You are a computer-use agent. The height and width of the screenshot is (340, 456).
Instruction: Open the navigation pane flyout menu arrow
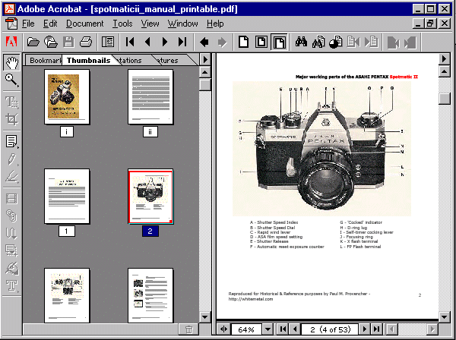tap(205, 59)
